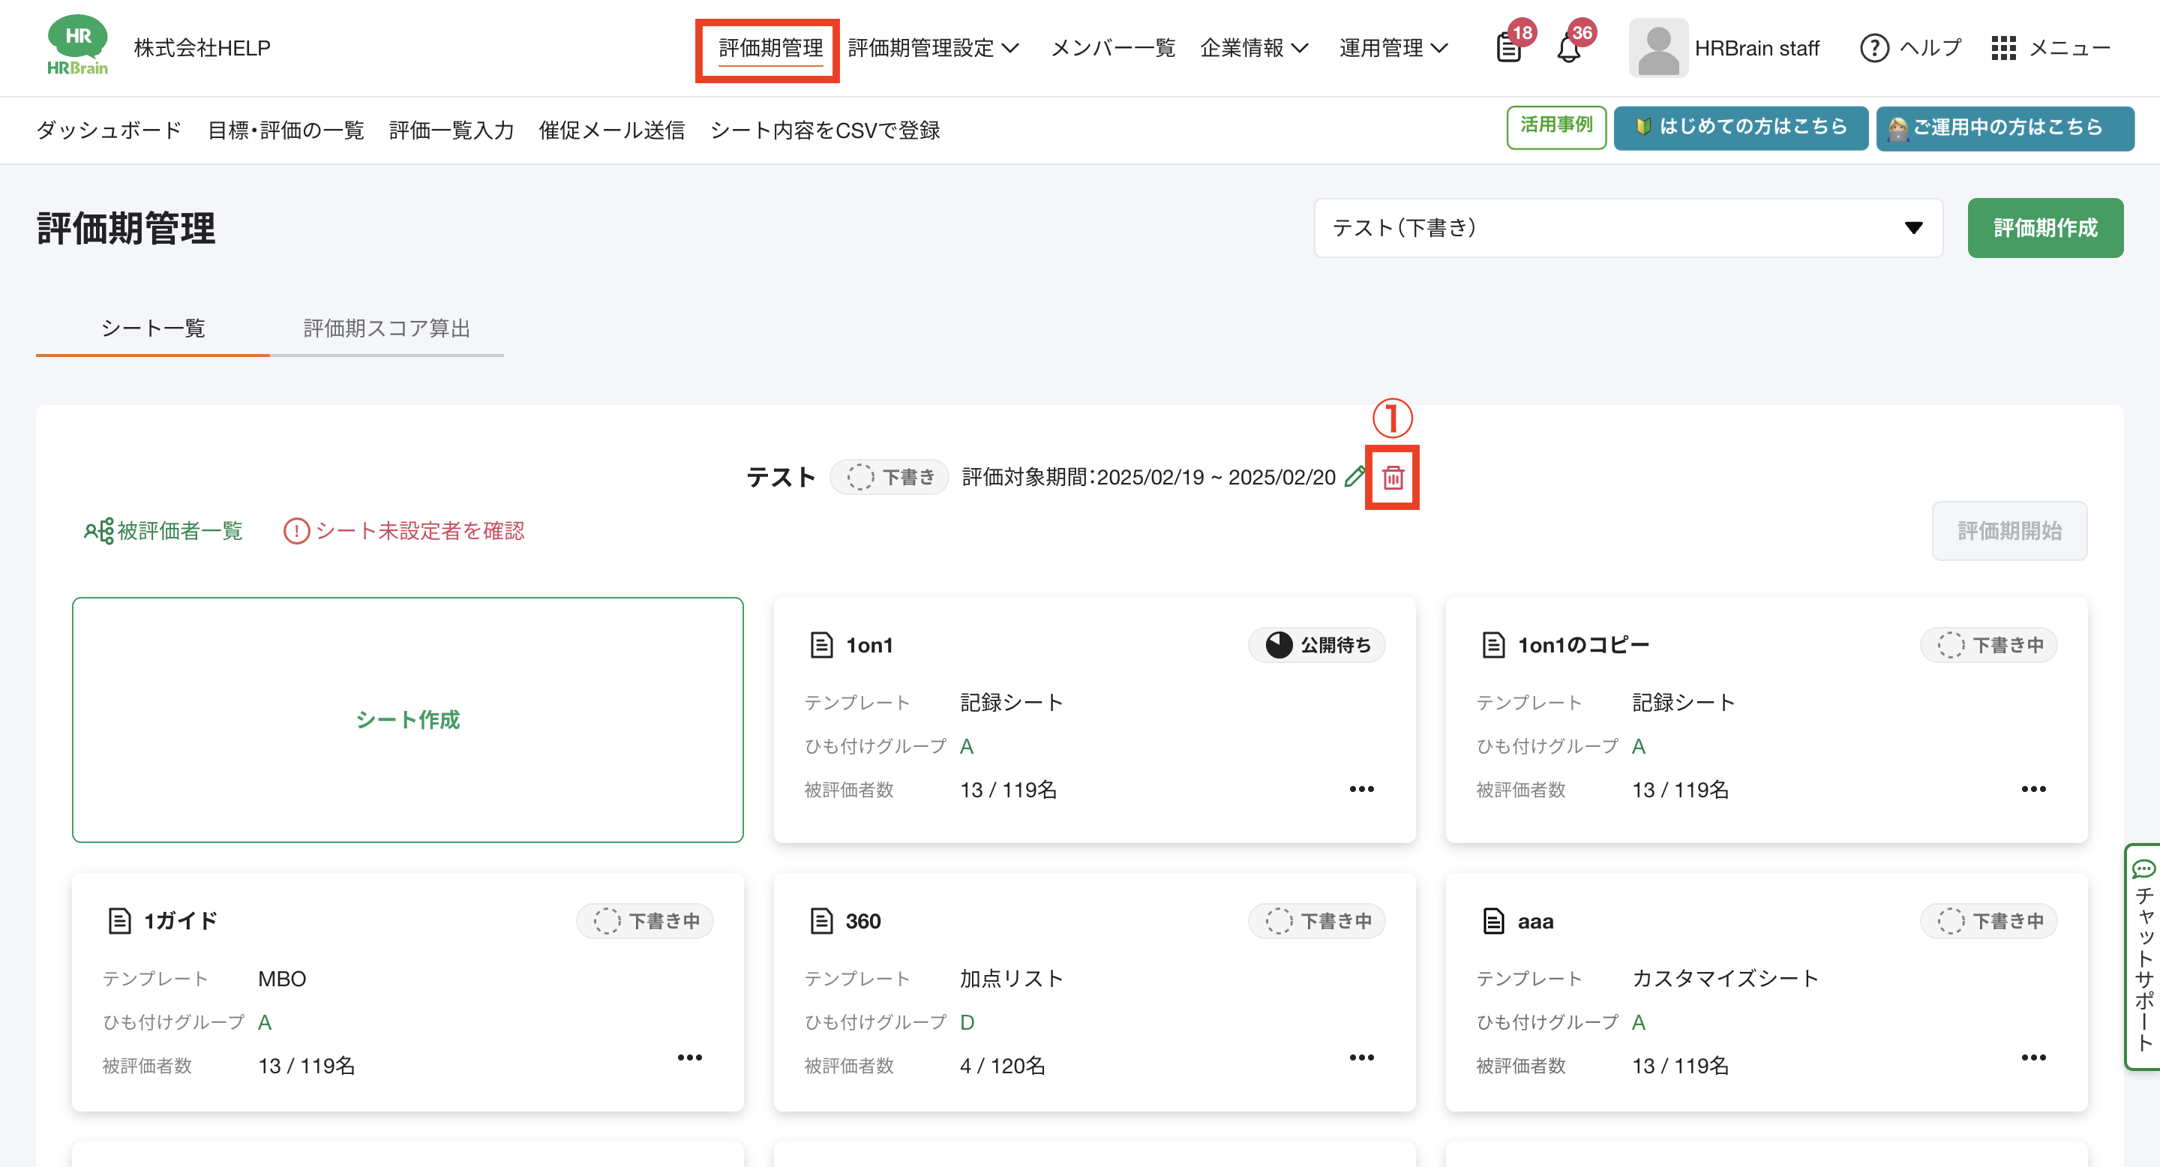Screen dimensions: 2160x1167
Task: Click the 評価期作成 button
Action: pos(2045,228)
